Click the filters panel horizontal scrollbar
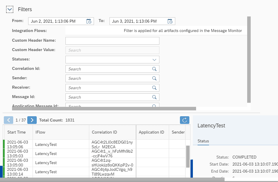Screen dimensions: 278x182 coord(104,108)
